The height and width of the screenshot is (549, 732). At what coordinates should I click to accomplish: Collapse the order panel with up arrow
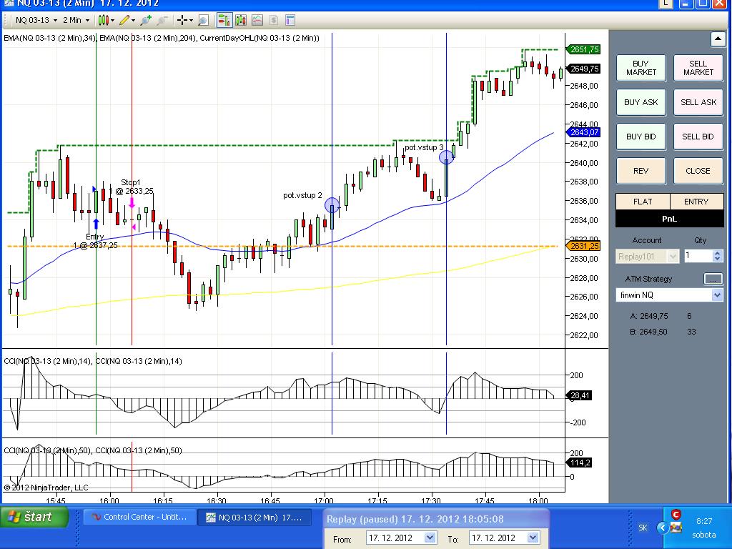pos(718,39)
